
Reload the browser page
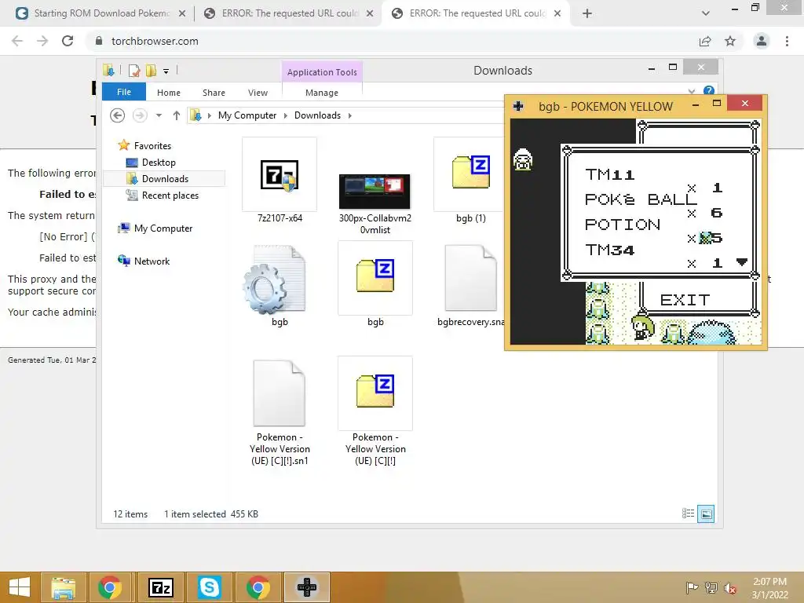pos(68,41)
